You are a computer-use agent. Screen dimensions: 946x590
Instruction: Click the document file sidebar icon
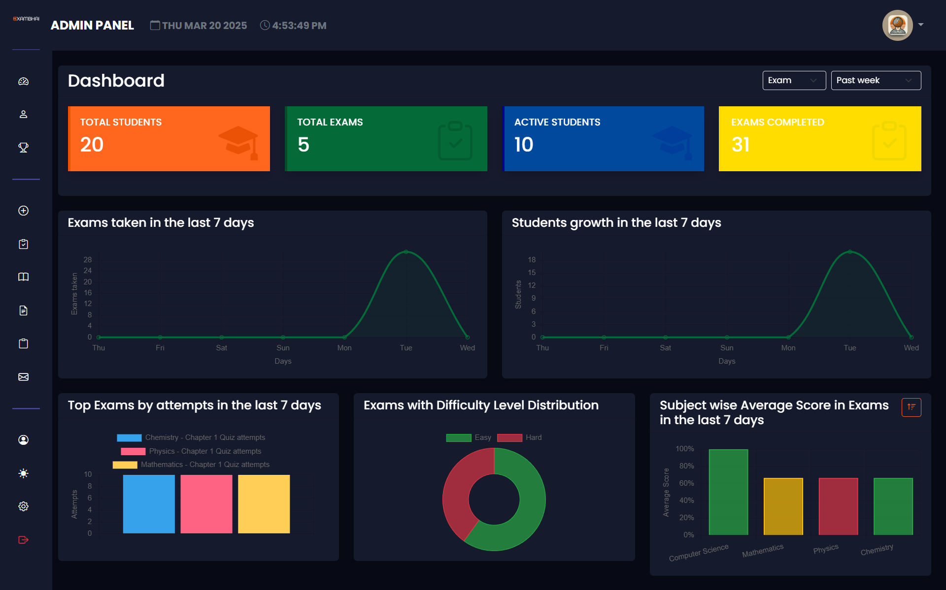point(23,311)
